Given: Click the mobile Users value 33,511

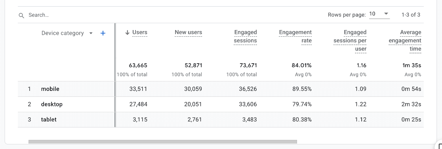Looking at the screenshot, I should point(138,89).
